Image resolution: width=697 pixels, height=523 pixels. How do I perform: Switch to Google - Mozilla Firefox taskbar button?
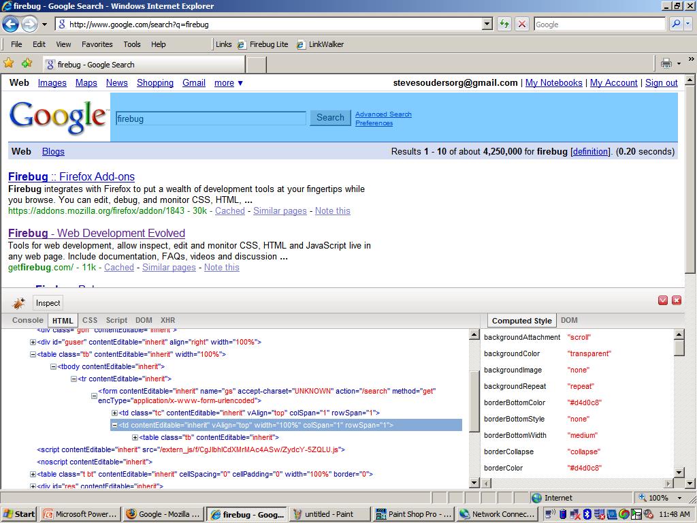(163, 514)
